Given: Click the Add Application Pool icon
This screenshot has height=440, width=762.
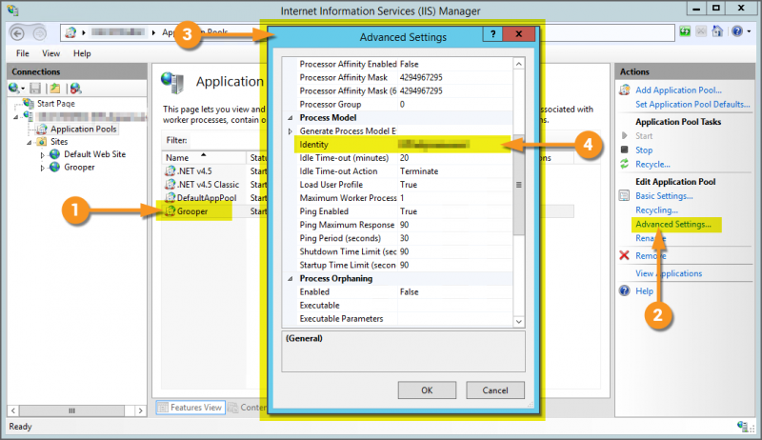Looking at the screenshot, I should [x=625, y=90].
